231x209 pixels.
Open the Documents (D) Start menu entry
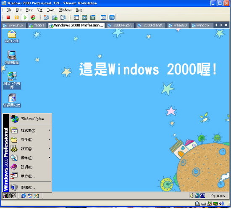click(x=31, y=140)
